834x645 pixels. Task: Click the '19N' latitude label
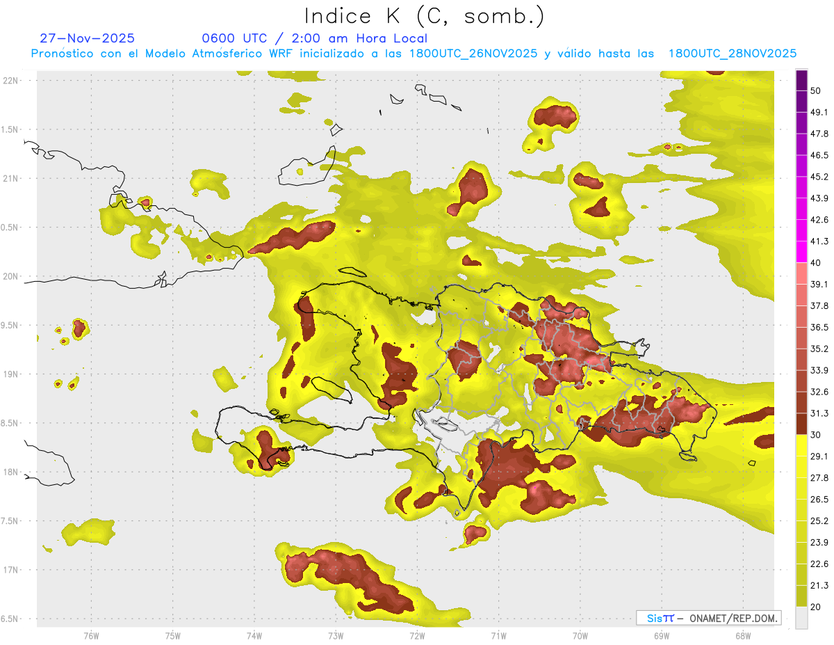pos(11,374)
